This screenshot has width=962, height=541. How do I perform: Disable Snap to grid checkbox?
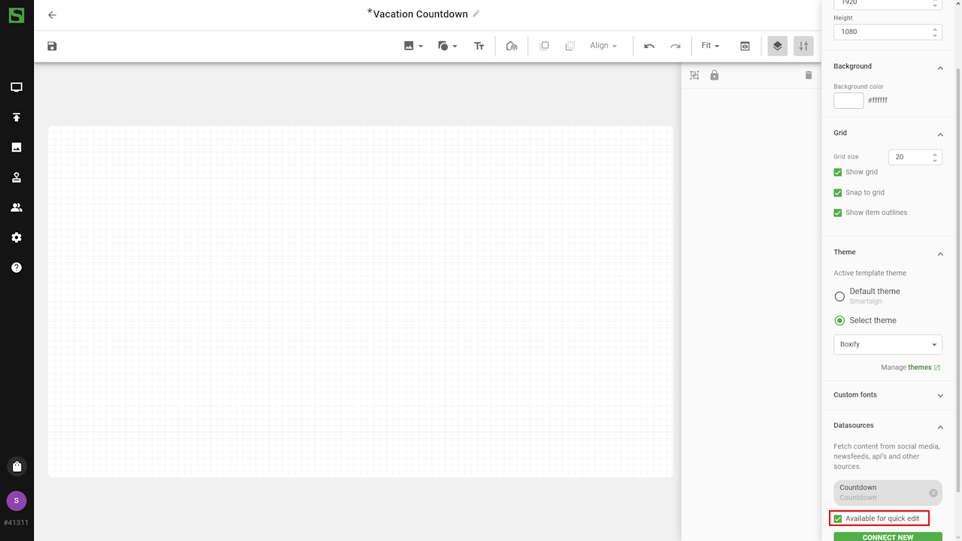(x=838, y=192)
